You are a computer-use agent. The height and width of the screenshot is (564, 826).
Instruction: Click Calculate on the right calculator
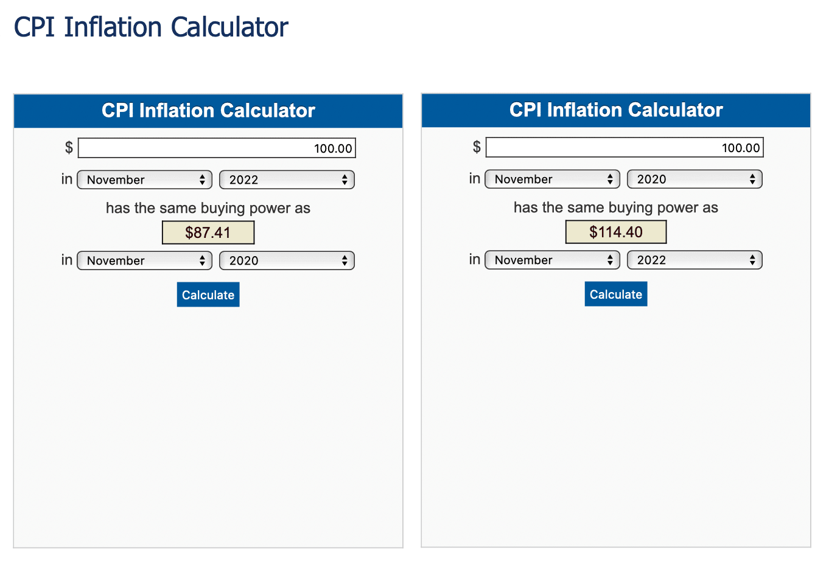coord(615,294)
